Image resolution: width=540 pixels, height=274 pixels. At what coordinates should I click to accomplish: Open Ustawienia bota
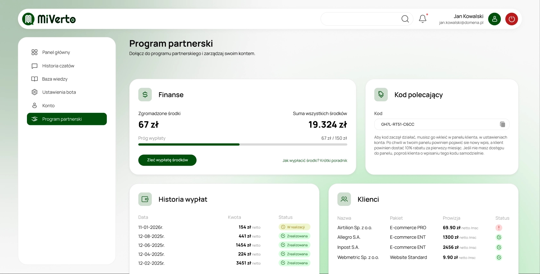pyautogui.click(x=67, y=92)
